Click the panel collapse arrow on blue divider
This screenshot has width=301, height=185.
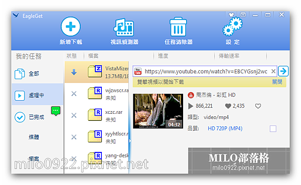130,141
